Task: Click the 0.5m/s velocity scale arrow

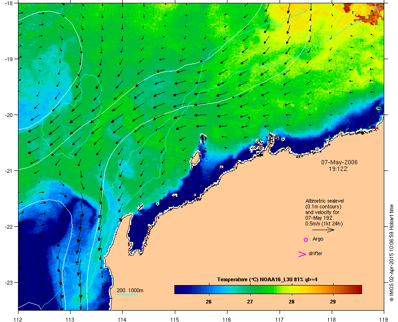Action: pos(323,230)
